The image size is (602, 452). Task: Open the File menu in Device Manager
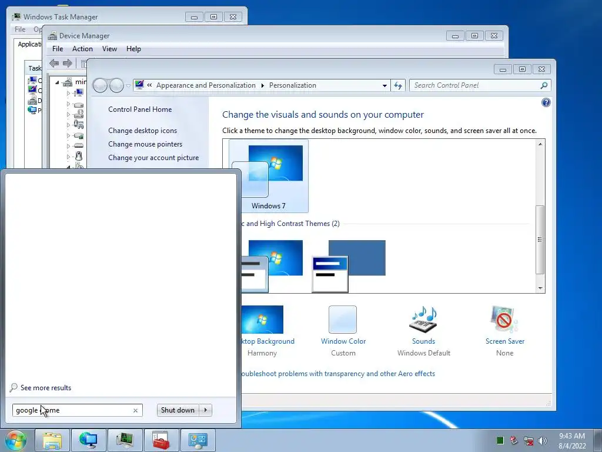pyautogui.click(x=58, y=49)
